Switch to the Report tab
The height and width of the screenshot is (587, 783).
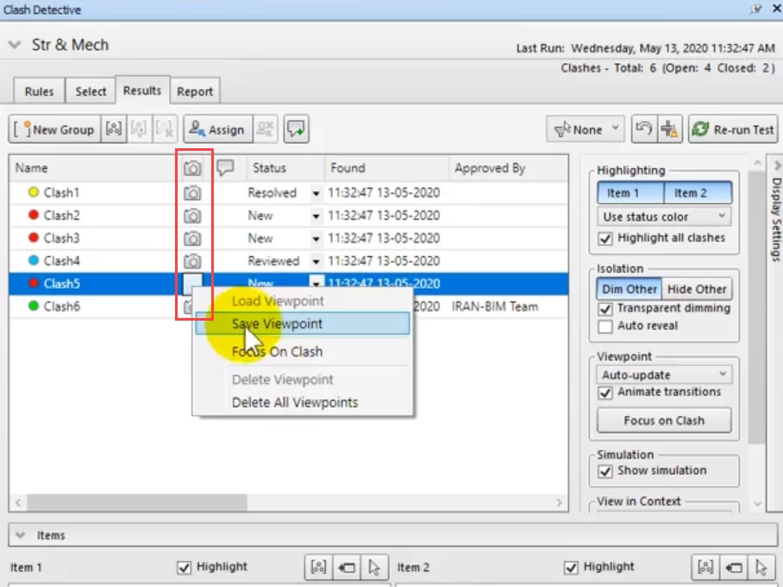tap(195, 91)
